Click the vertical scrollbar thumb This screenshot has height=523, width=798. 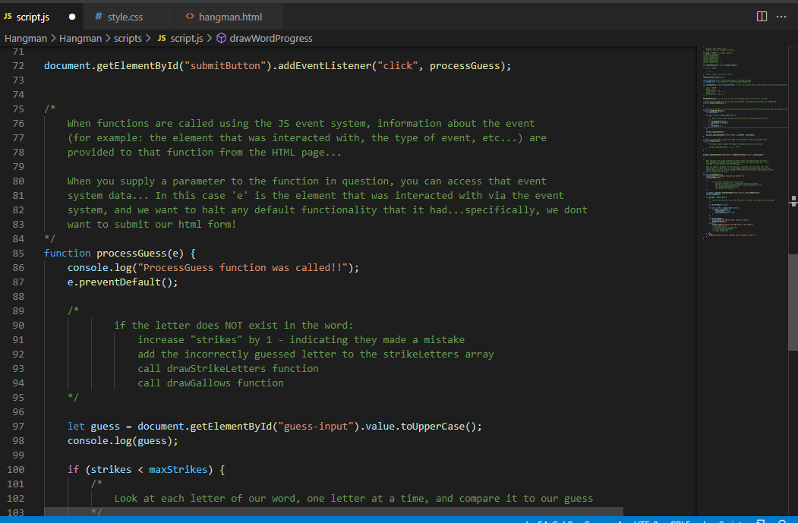point(793,302)
